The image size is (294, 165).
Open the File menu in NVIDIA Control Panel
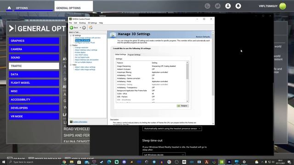point(70,23)
